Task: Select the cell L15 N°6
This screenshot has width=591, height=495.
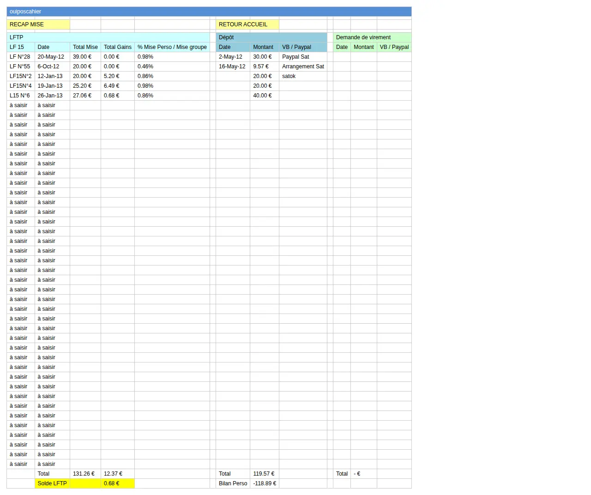Action: pyautogui.click(x=21, y=96)
